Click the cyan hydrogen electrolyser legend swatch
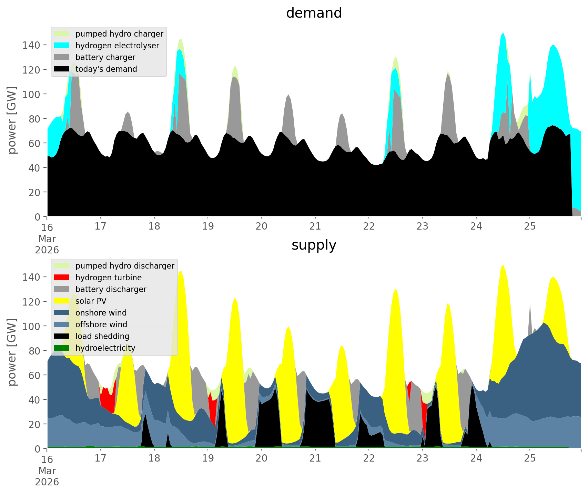 tap(62, 46)
